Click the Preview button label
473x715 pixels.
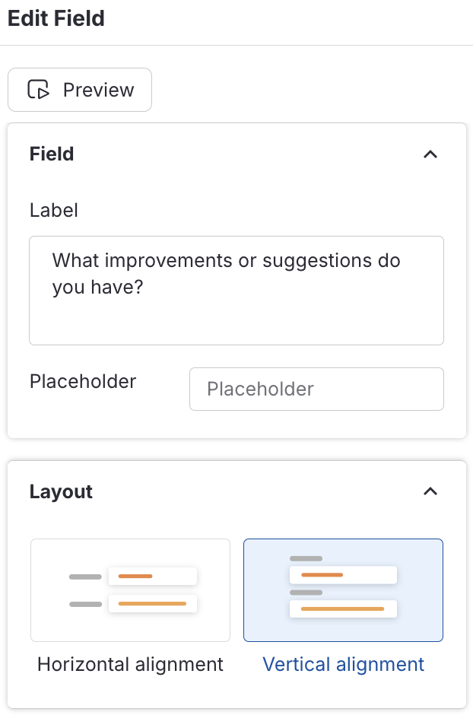tap(98, 90)
